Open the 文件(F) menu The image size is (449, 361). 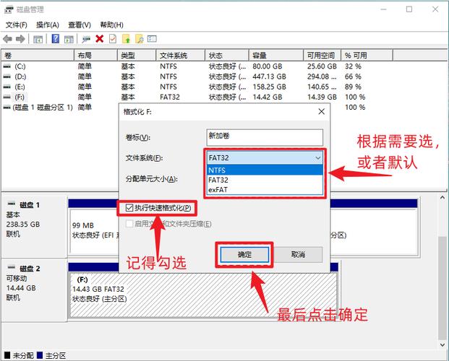pos(17,25)
